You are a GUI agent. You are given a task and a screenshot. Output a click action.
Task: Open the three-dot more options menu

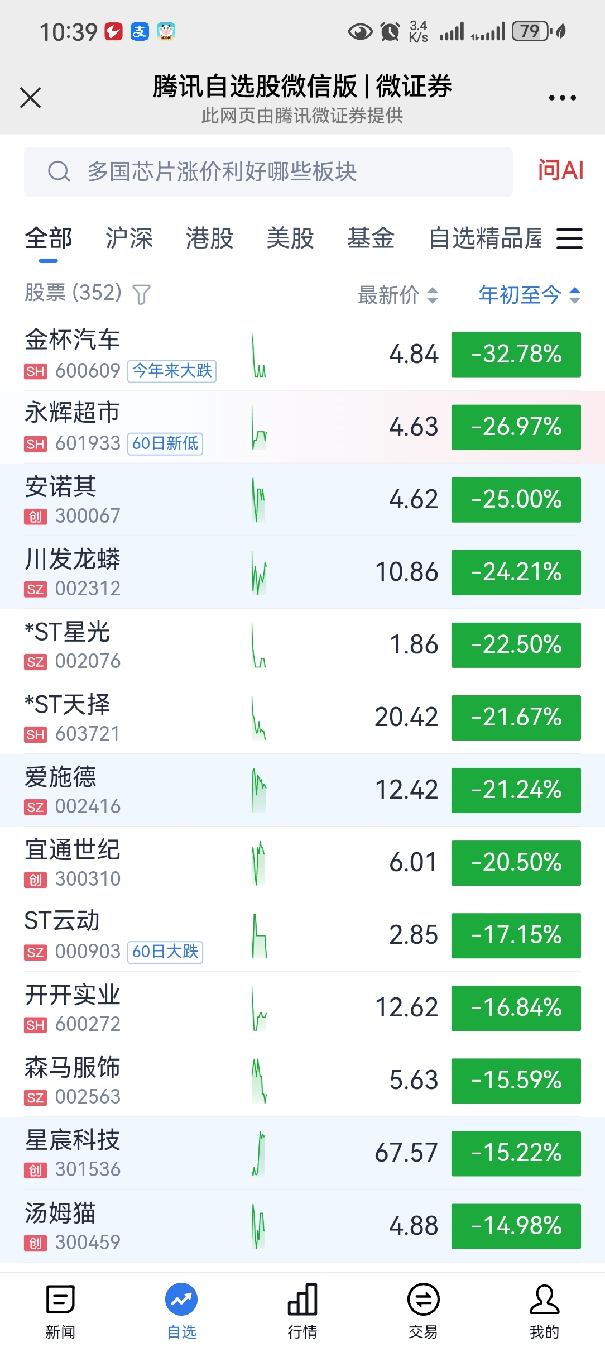pos(562,98)
